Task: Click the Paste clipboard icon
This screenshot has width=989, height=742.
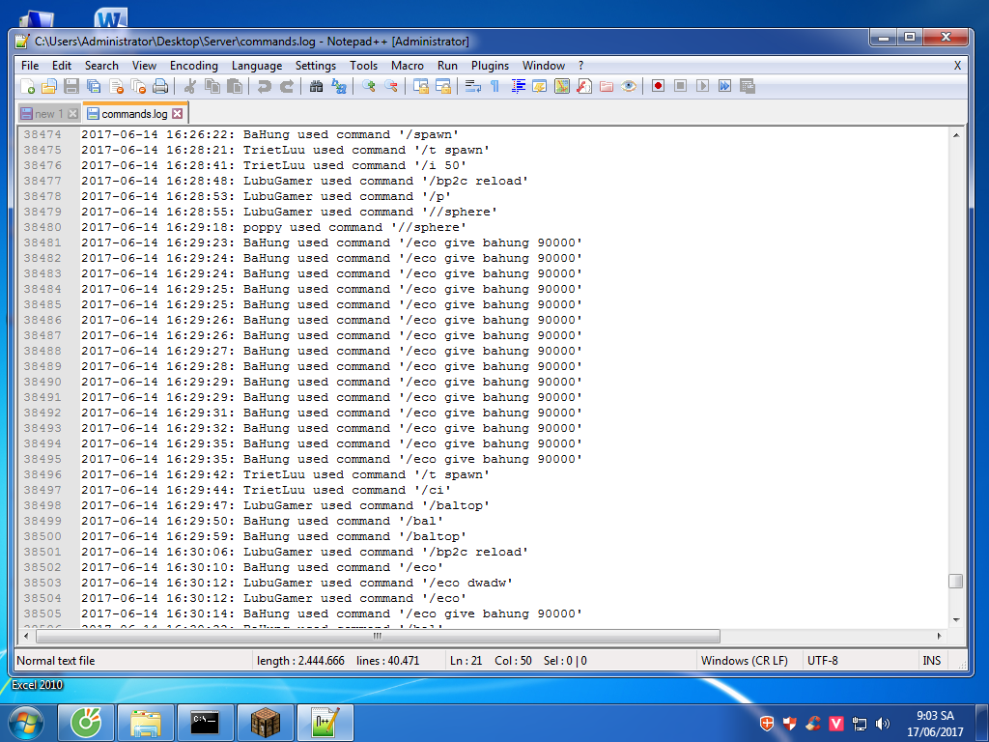Action: click(235, 86)
